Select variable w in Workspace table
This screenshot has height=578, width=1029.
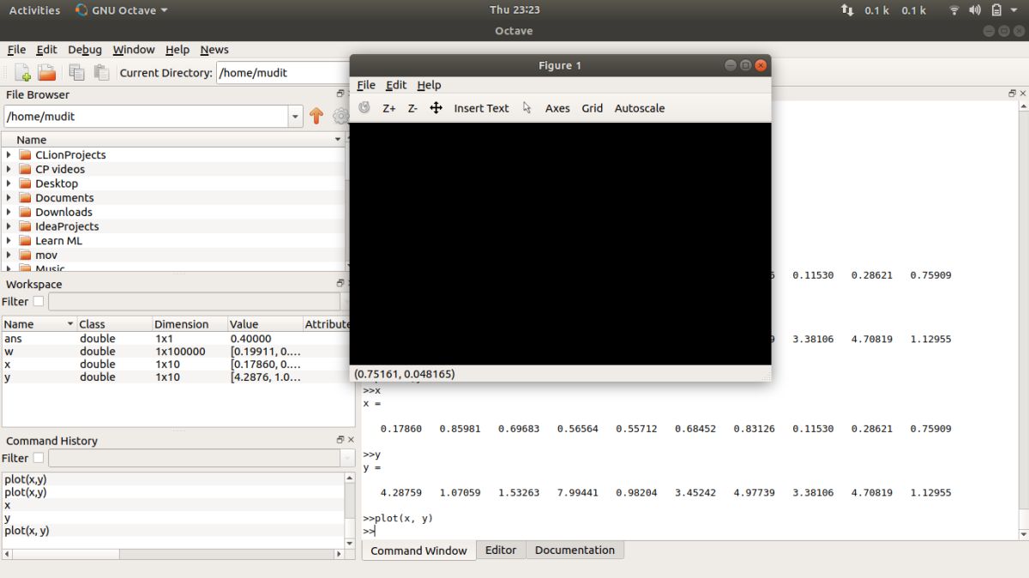[x=178, y=352]
